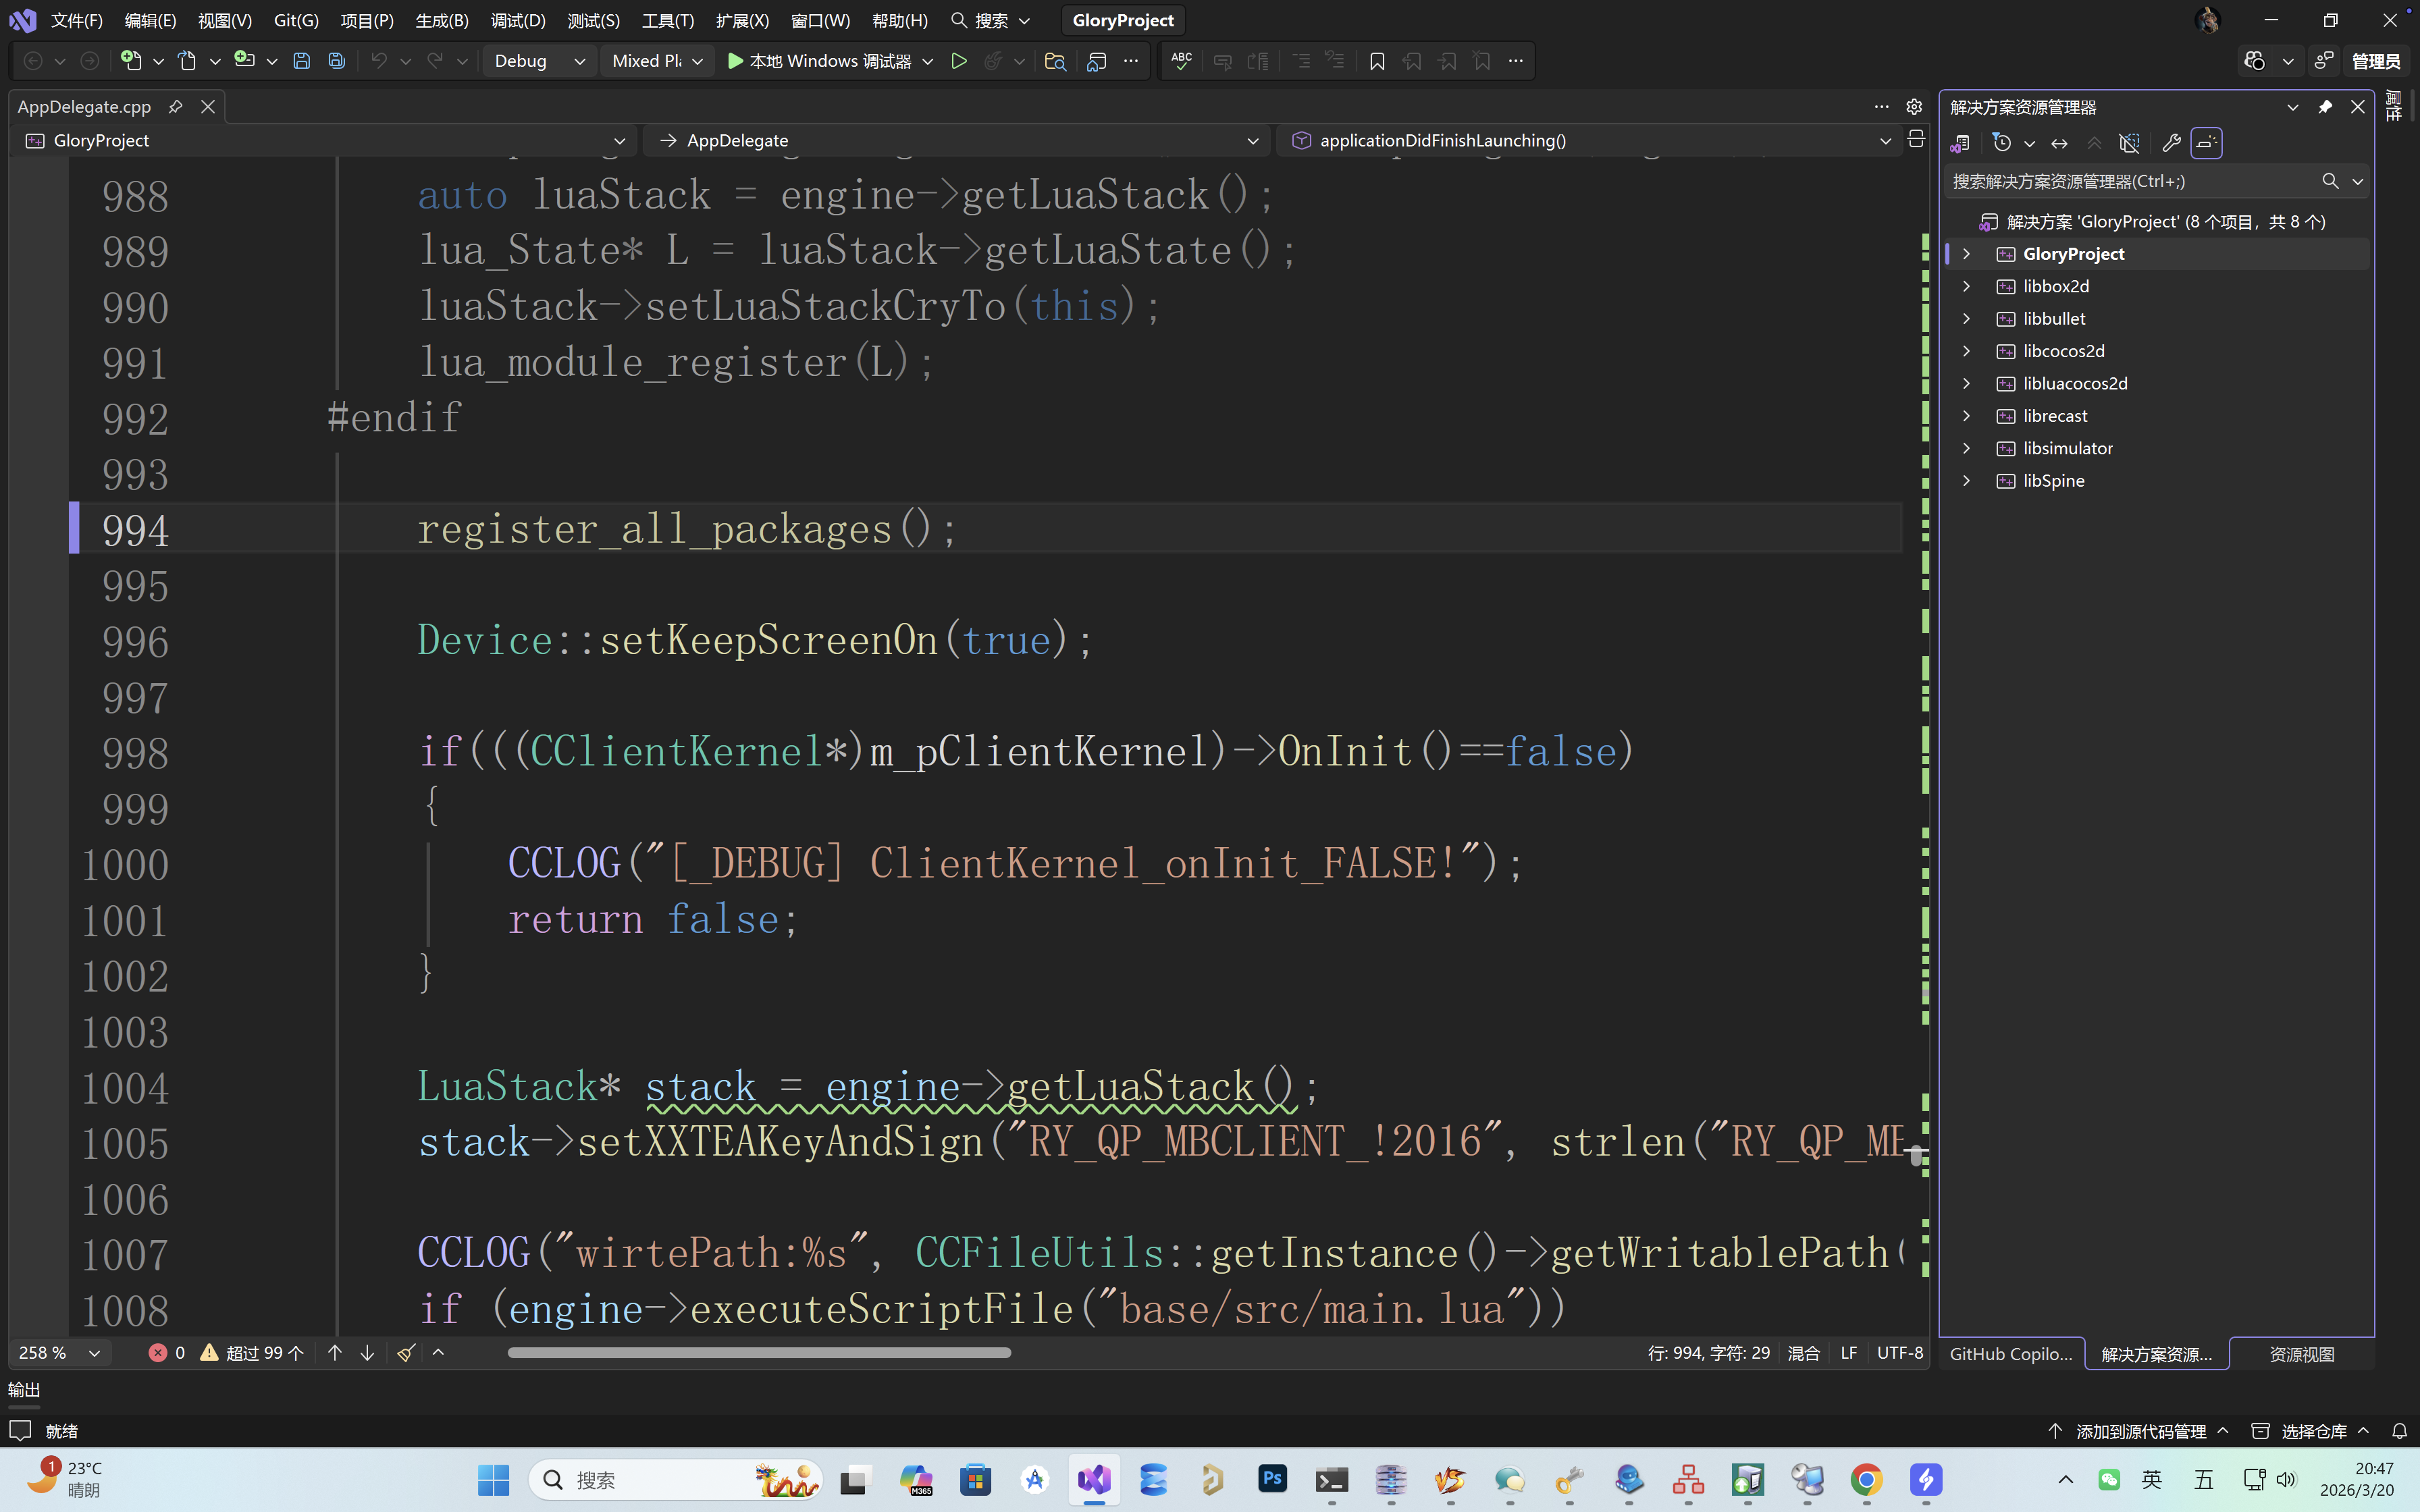This screenshot has height=1512, width=2420.
Task: Toggle bookmark with the bookmark icon
Action: pos(1376,61)
